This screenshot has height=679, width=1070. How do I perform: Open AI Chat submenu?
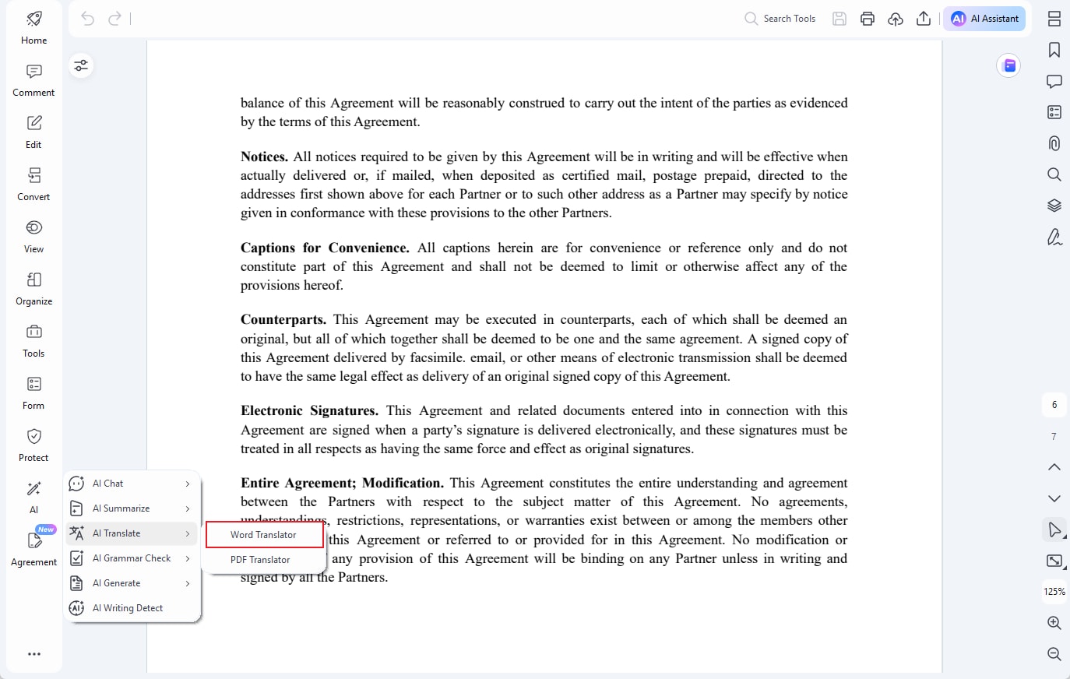[x=131, y=484]
